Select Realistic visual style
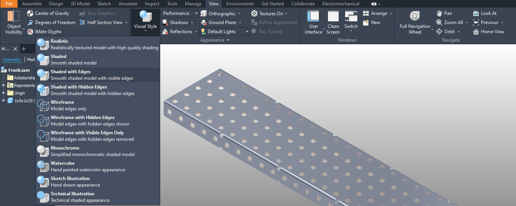 (98, 44)
